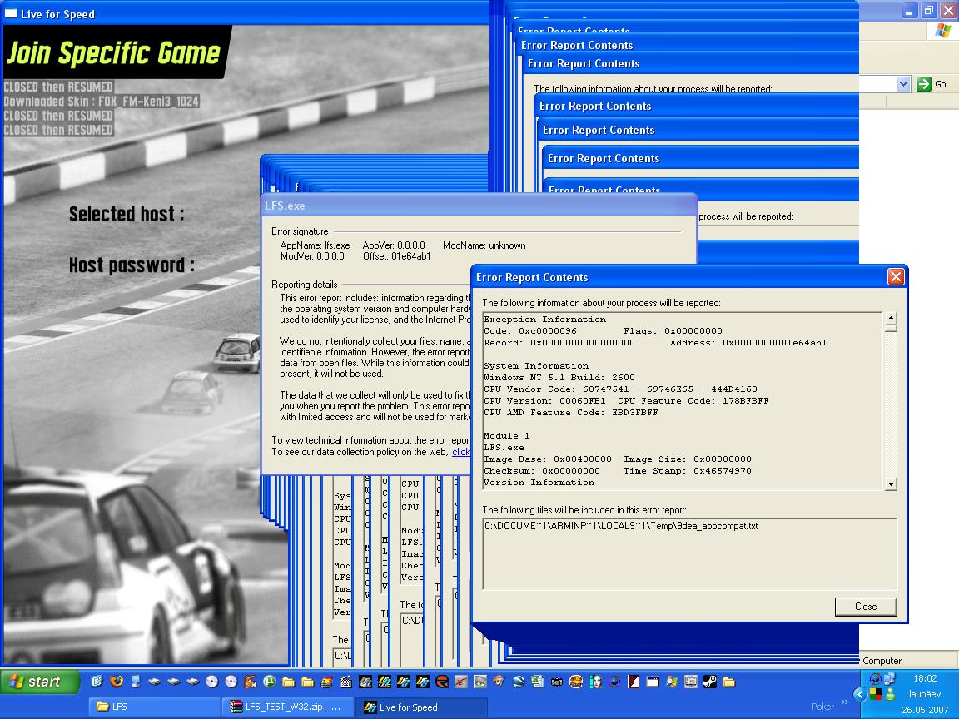Image resolution: width=959 pixels, height=719 pixels.
Task: Click 'Host password :' label in game
Action: click(132, 265)
